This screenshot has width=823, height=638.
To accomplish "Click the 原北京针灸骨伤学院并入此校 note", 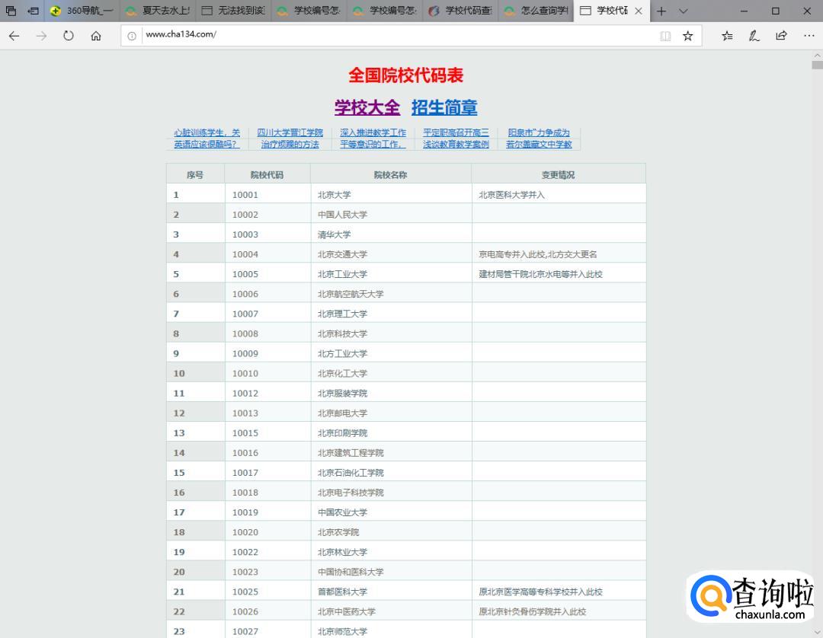I will click(532, 612).
